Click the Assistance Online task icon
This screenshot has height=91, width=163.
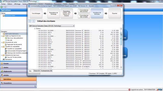point(4,16)
